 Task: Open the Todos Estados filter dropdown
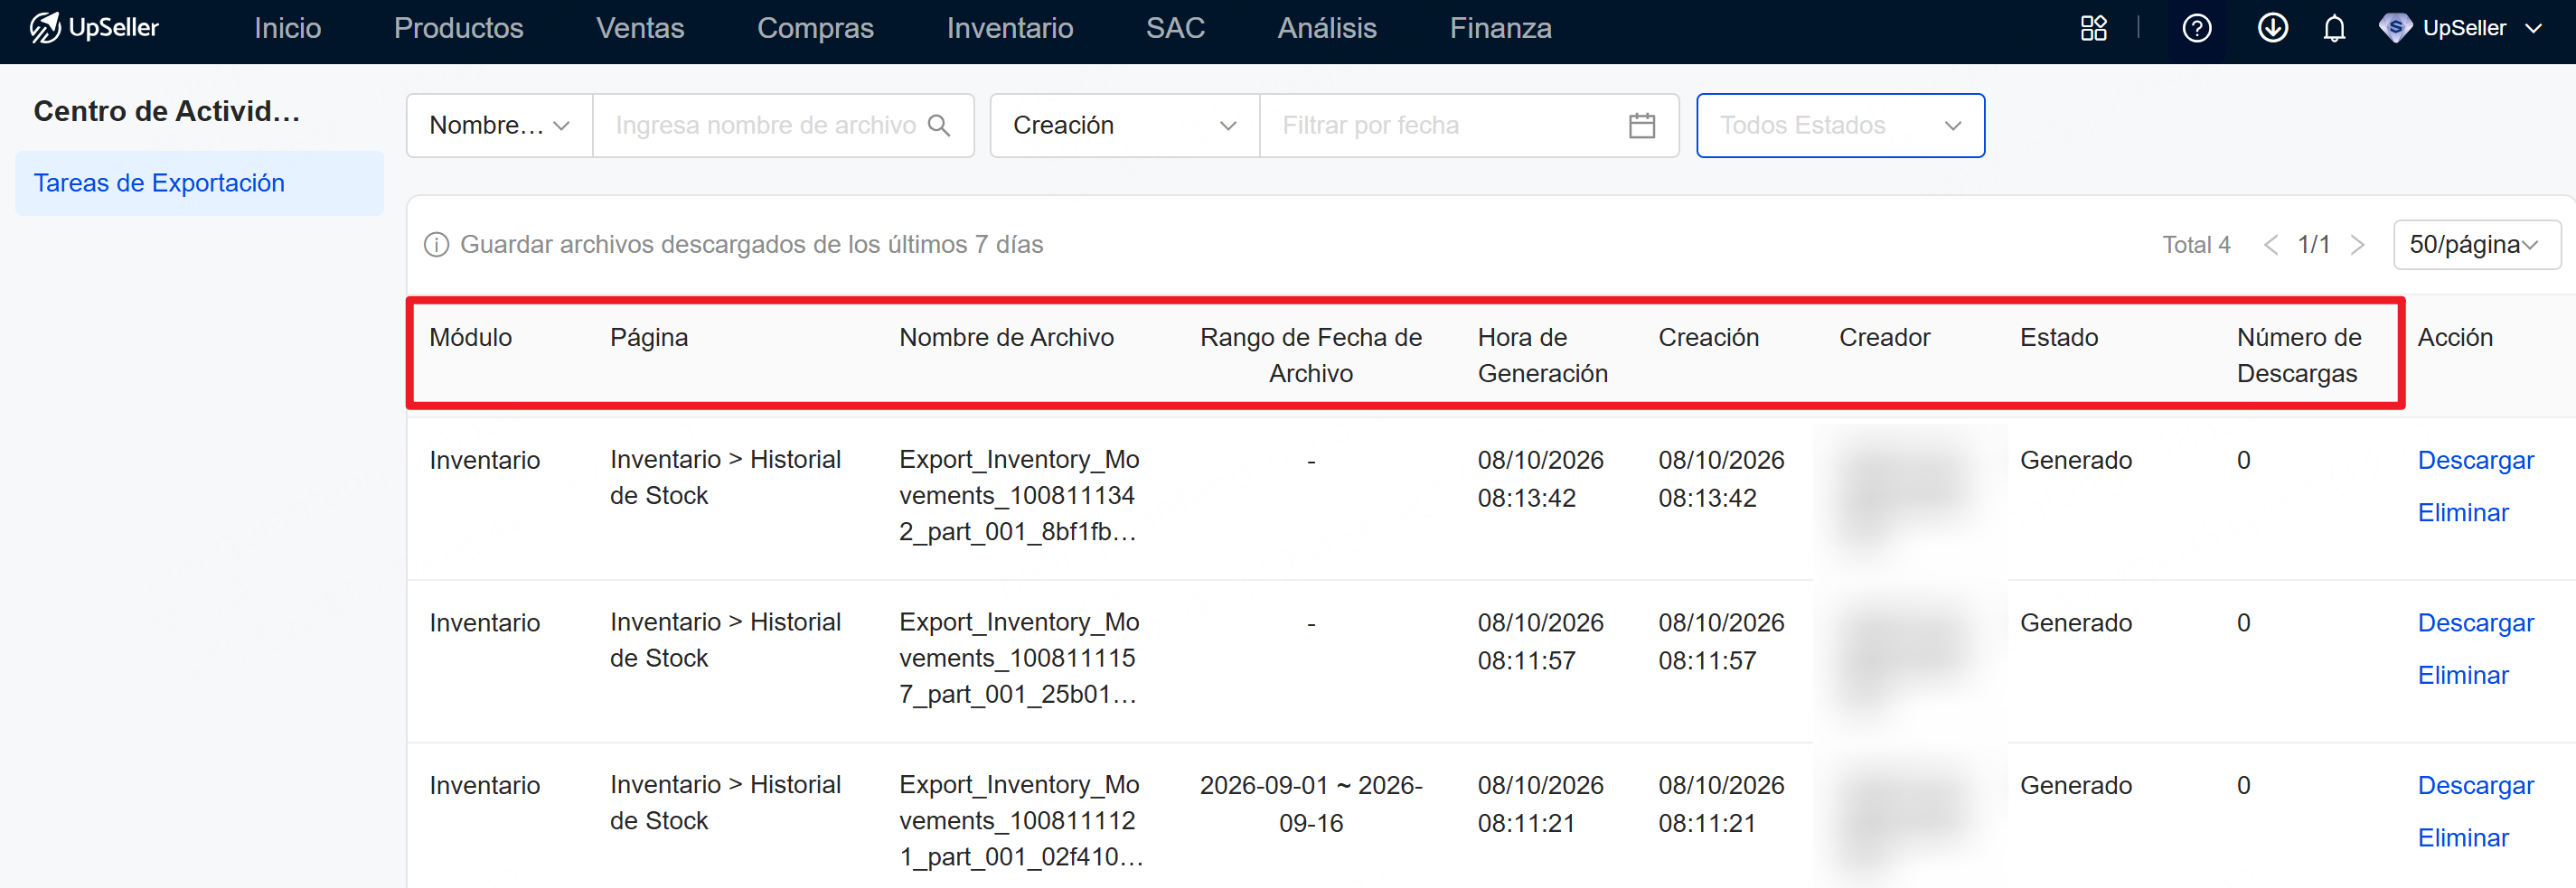tap(1840, 125)
